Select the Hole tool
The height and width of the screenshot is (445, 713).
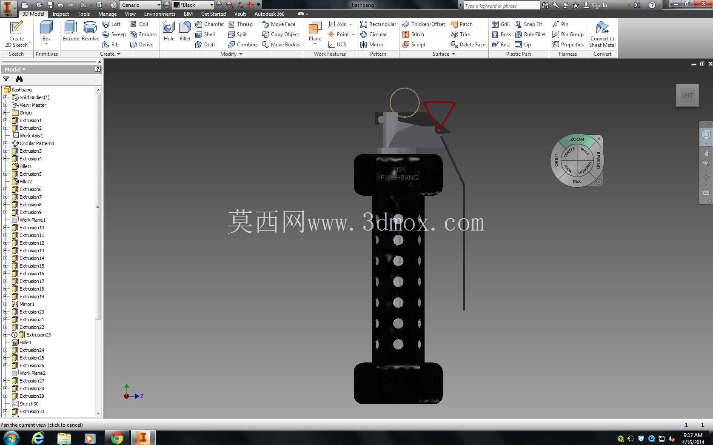[169, 31]
